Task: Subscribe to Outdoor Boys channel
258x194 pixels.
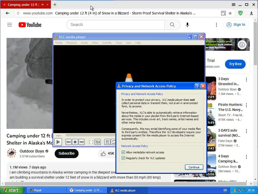Action: click(x=67, y=153)
